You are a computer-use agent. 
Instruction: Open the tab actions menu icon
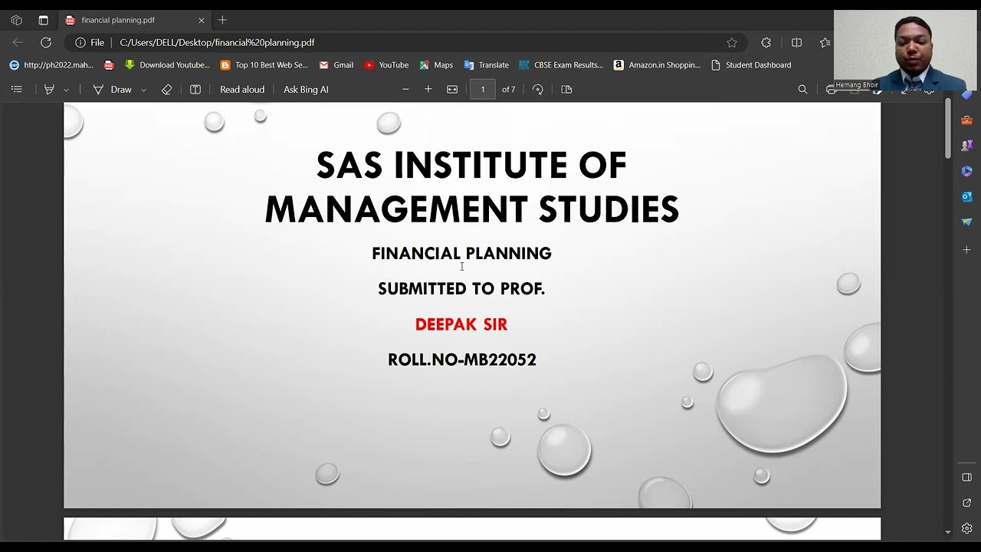tap(43, 20)
